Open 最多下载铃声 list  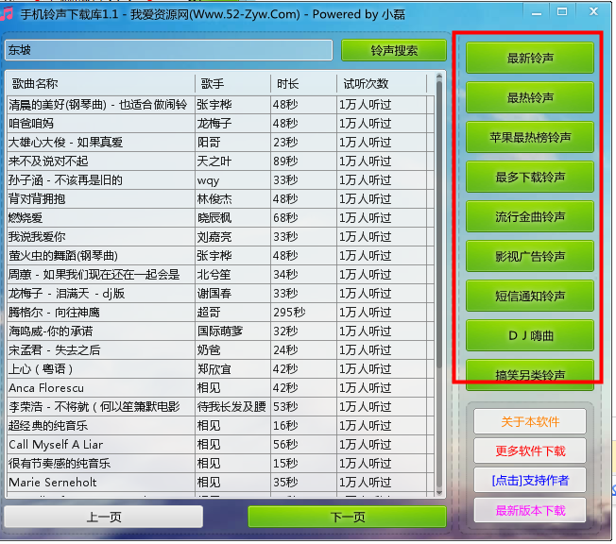point(530,177)
